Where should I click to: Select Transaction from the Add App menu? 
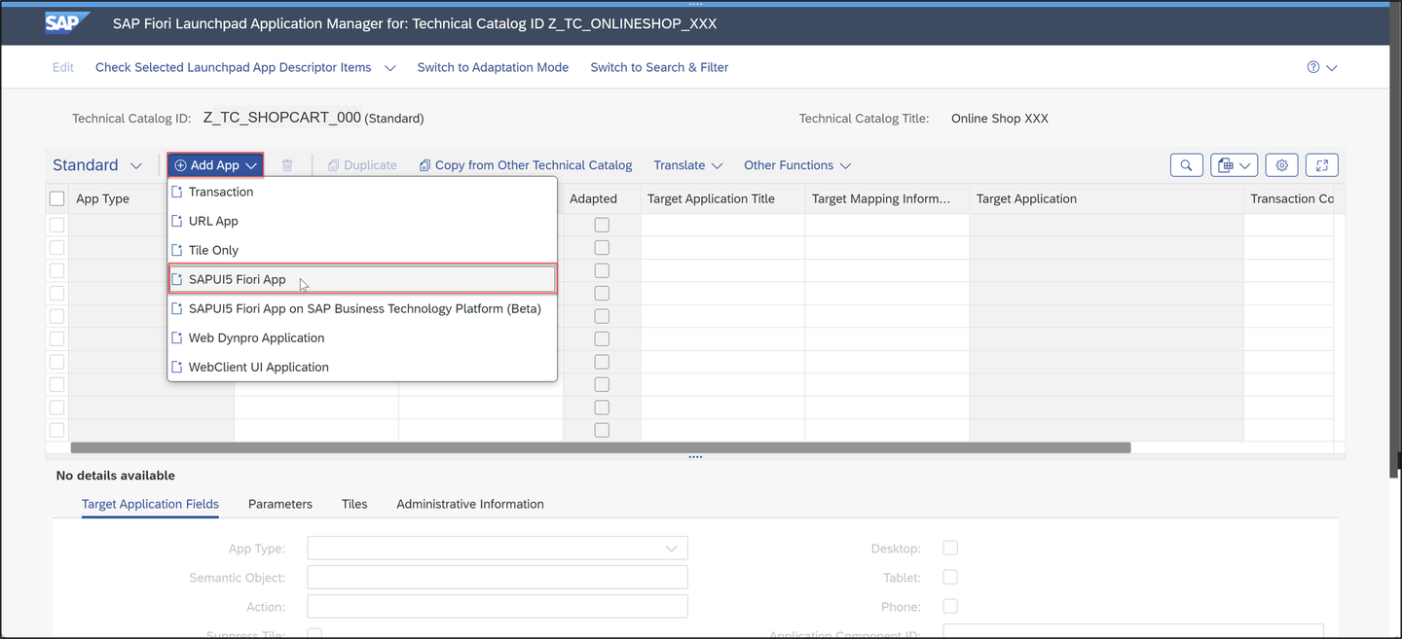[x=362, y=192]
